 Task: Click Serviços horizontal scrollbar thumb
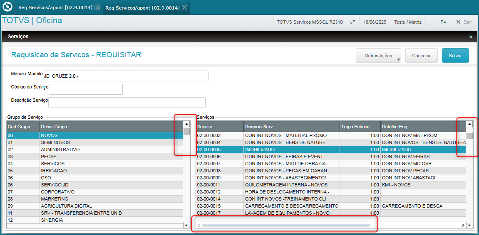pyautogui.click(x=286, y=225)
